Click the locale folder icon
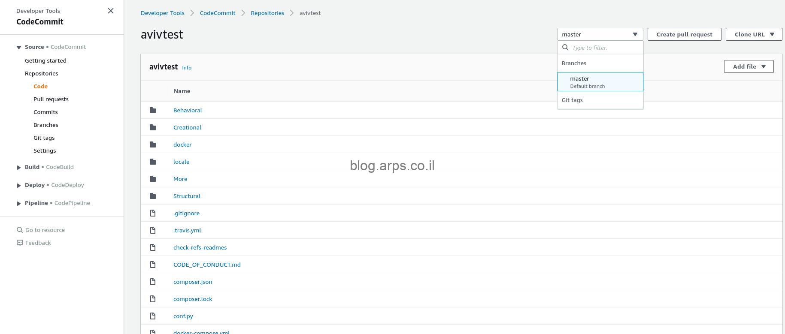This screenshot has width=785, height=334. point(153,162)
